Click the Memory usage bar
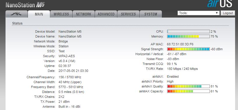This screenshot has height=110, width=238. coord(188,36)
